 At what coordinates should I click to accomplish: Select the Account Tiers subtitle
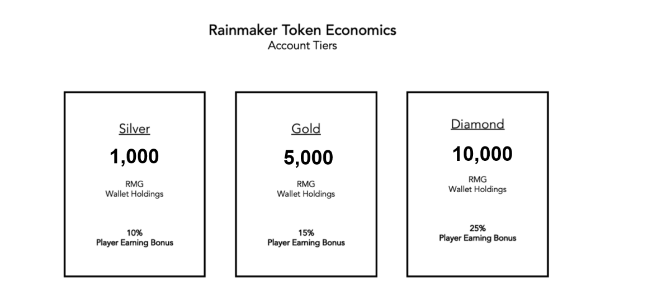coord(302,45)
